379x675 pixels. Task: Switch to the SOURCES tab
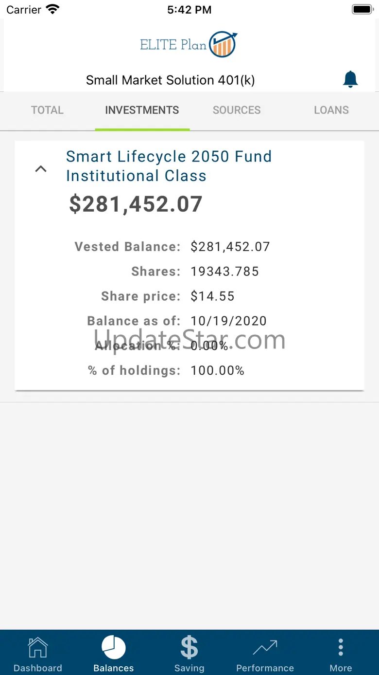click(237, 110)
